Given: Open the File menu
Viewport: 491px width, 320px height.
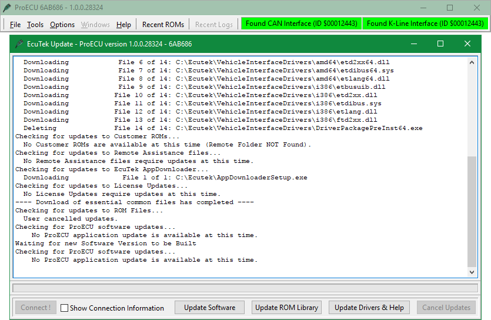Looking at the screenshot, I should point(15,25).
